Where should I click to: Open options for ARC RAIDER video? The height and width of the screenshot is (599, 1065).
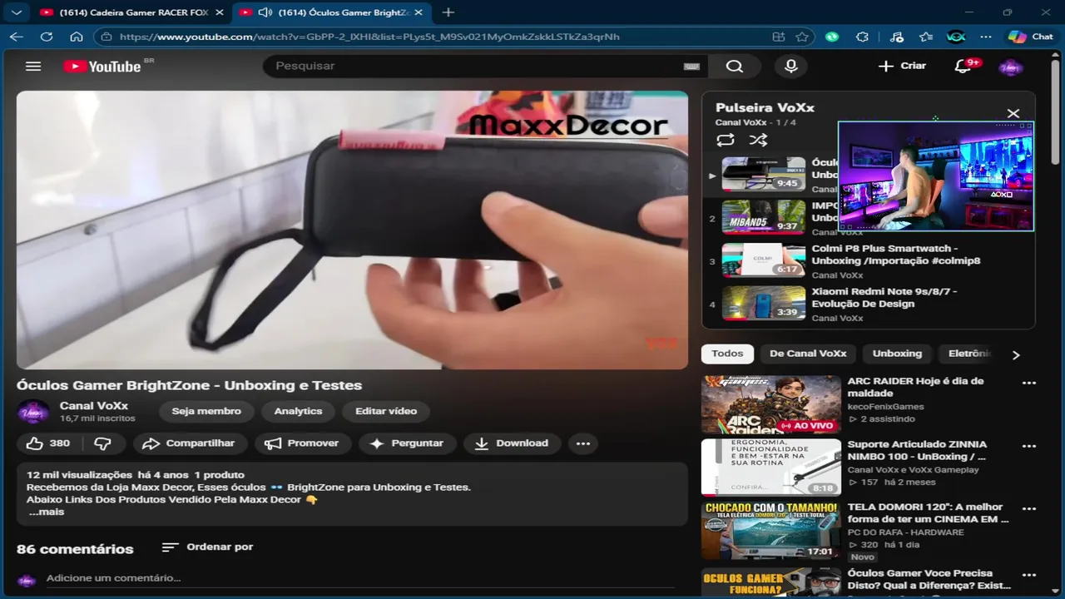(x=1029, y=383)
